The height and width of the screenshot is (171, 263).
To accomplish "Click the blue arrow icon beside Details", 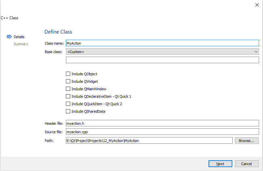I will pos(9,36).
